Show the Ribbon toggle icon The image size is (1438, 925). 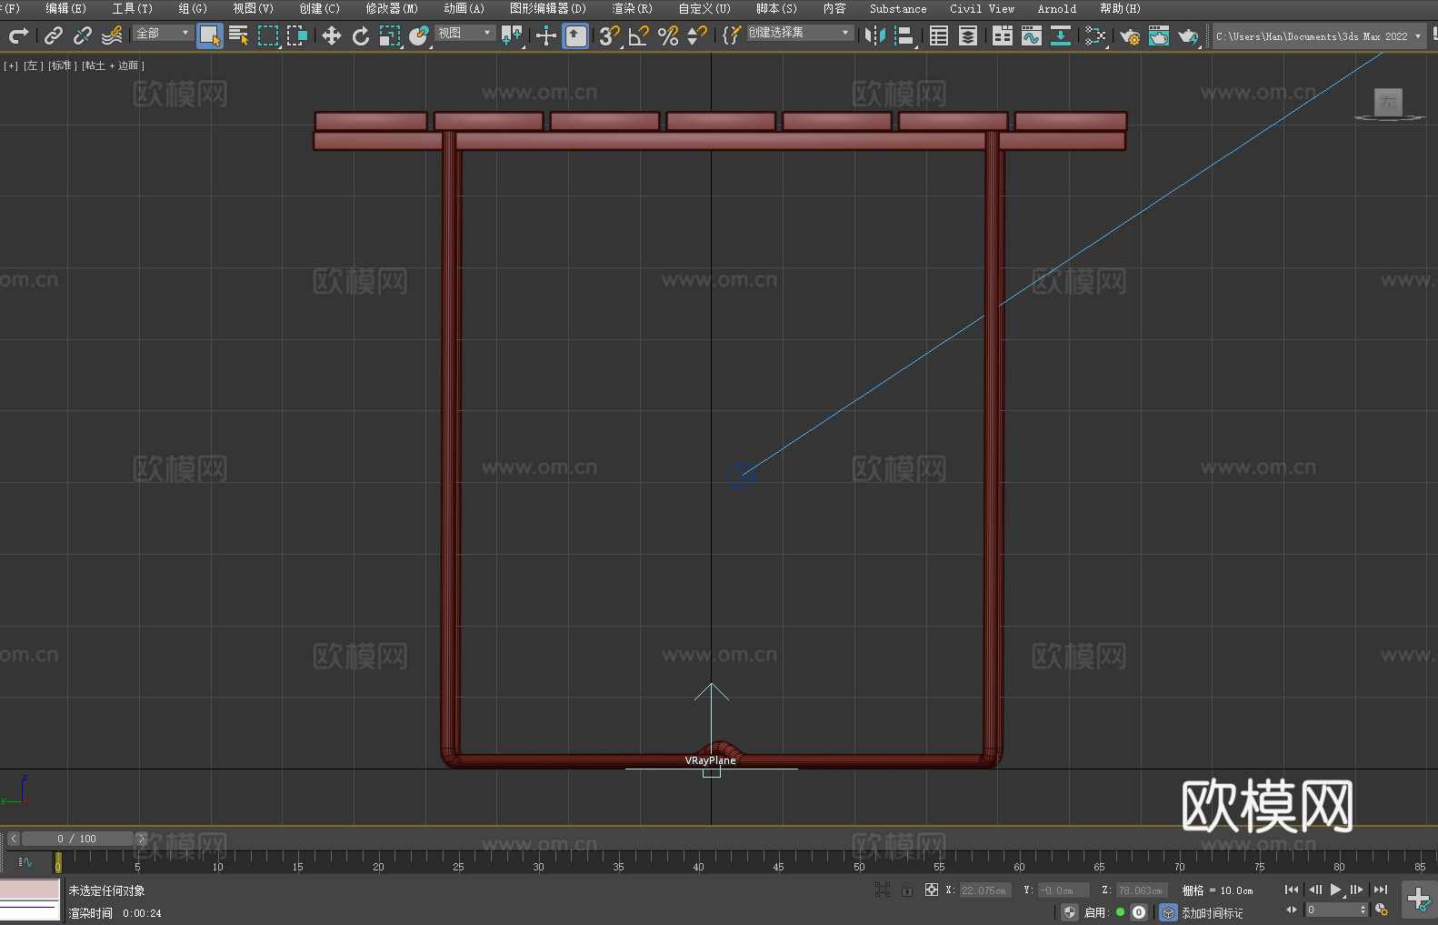click(1003, 35)
